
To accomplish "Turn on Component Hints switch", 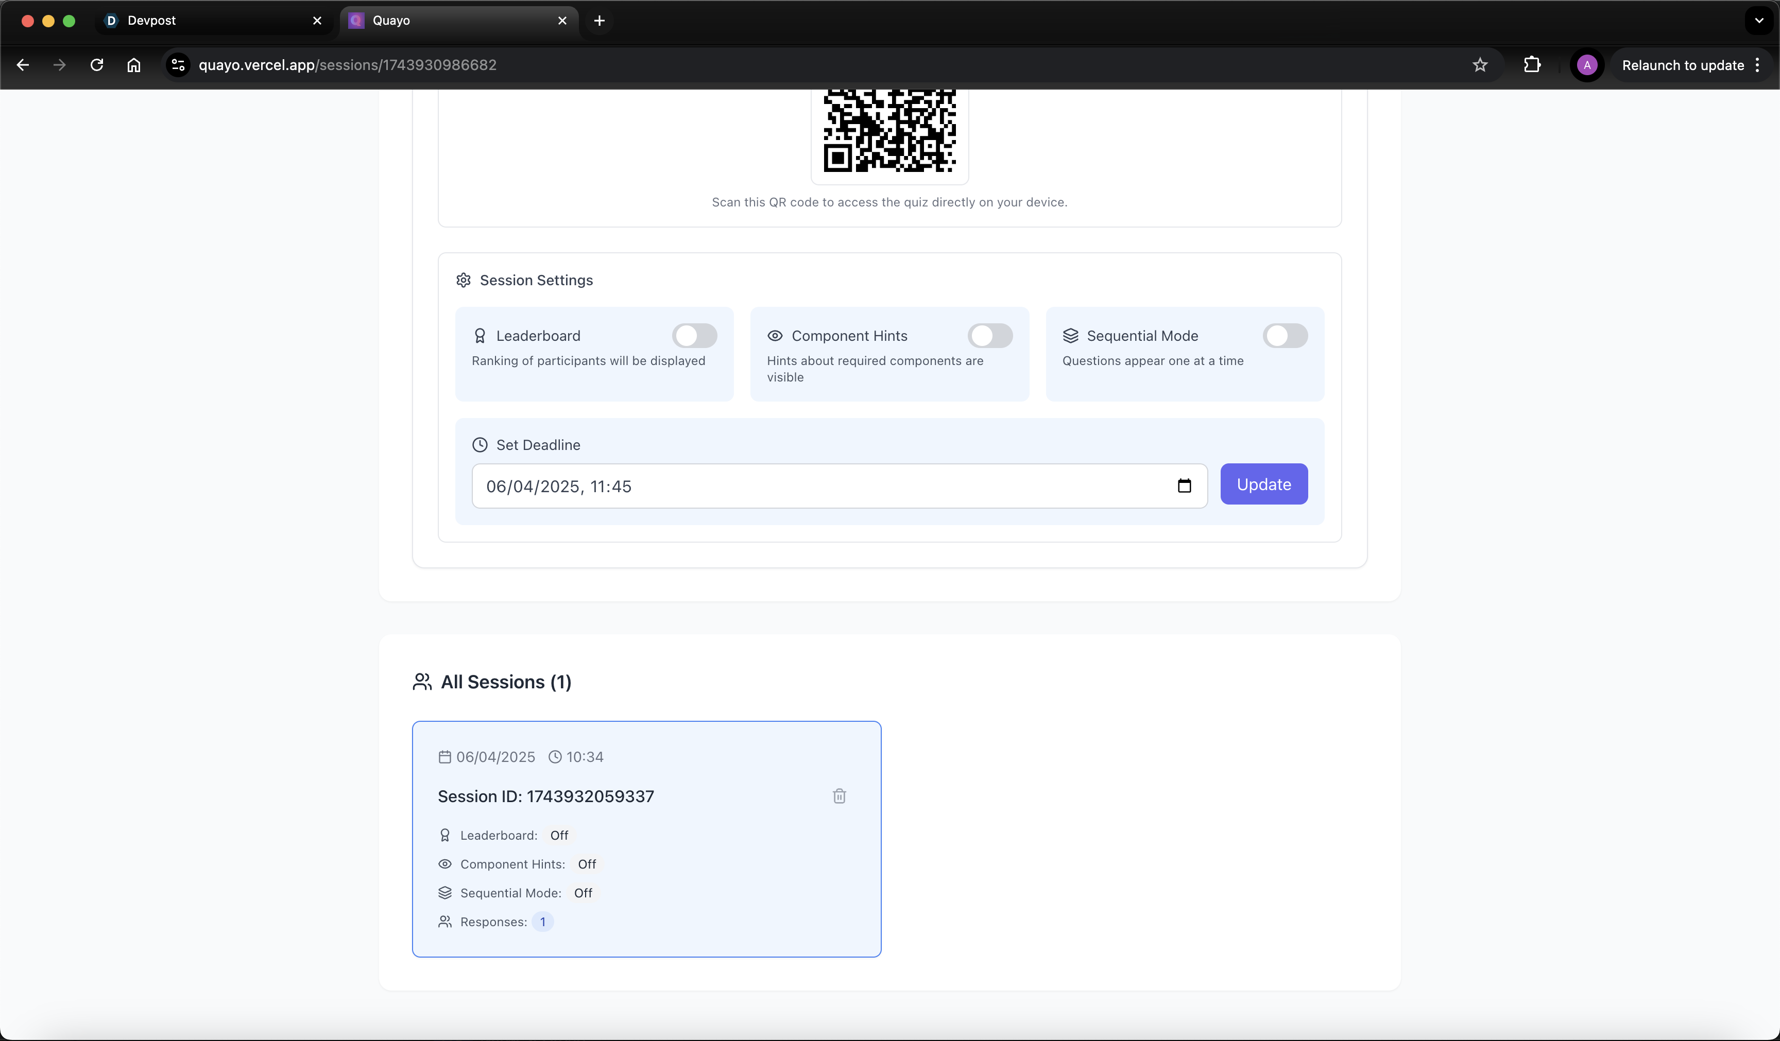I will pos(989,336).
